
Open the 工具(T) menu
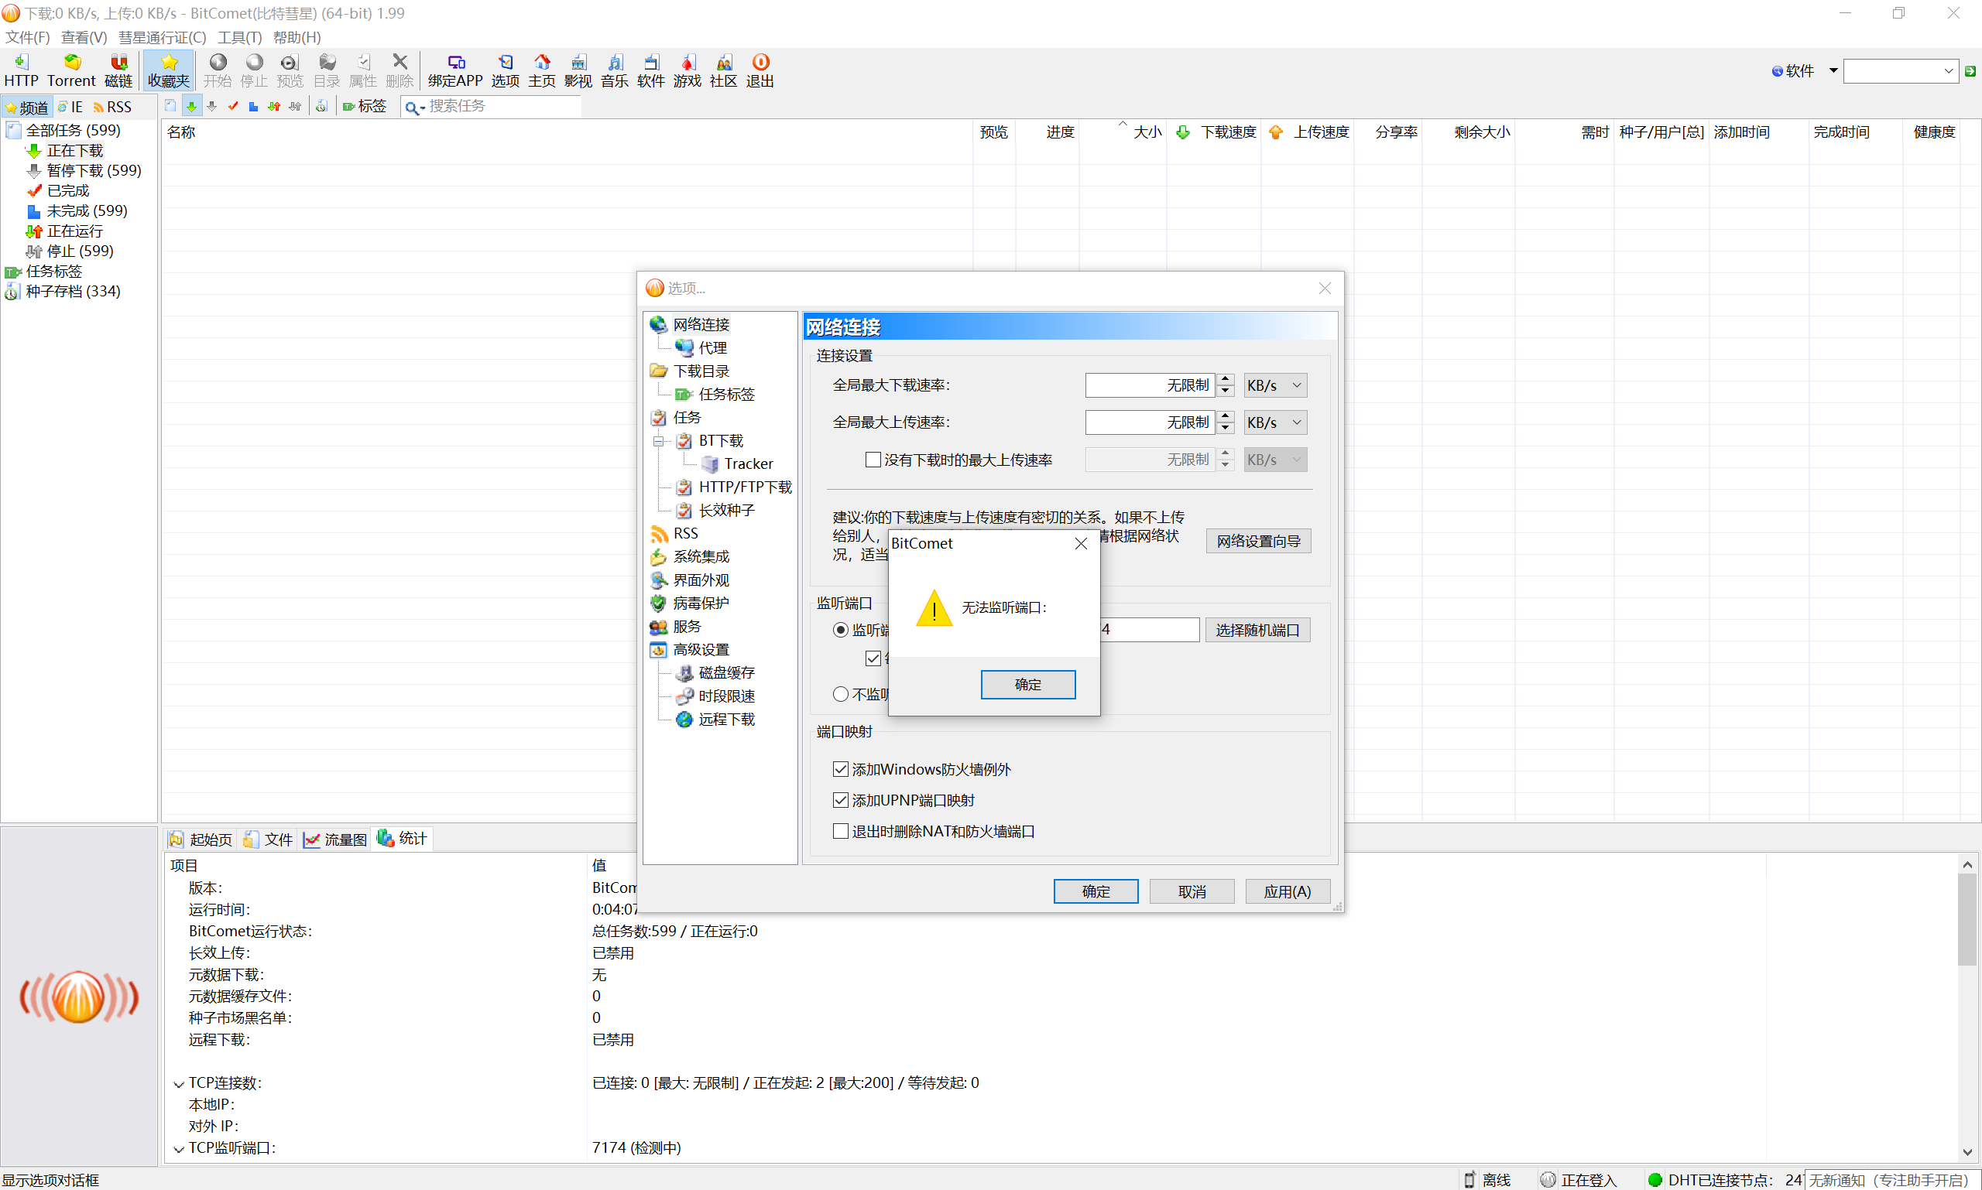(239, 37)
